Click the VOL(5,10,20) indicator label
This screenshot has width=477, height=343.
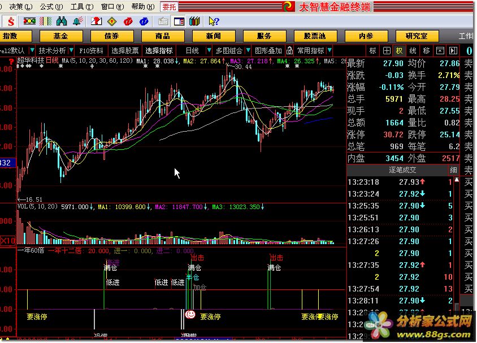coord(37,207)
